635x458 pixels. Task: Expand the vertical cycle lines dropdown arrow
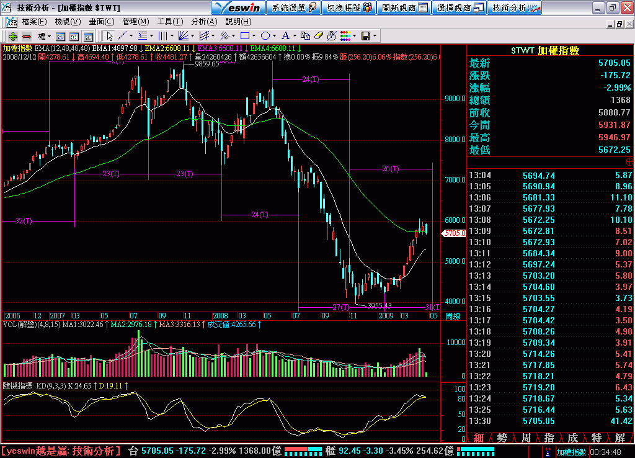172,36
